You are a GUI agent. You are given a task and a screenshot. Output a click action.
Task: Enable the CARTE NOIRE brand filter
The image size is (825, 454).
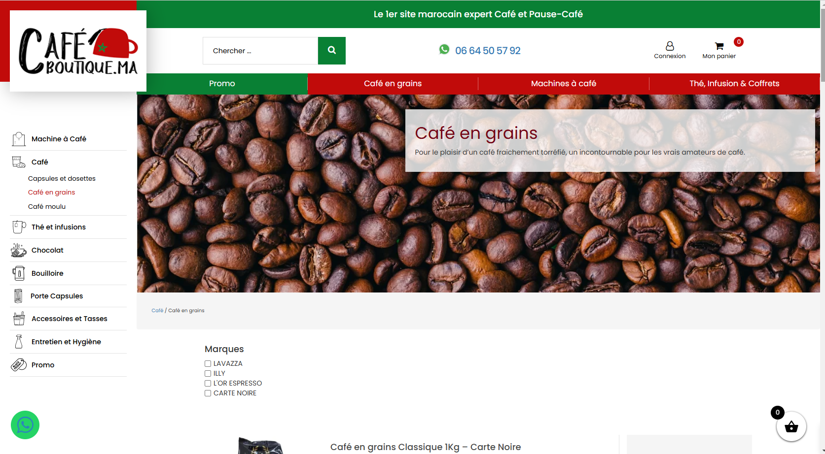coord(208,393)
